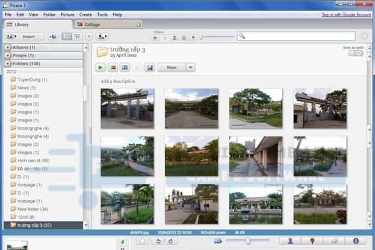This screenshot has width=375, height=250.
Task: Switch to the Collage tab
Action: pos(108,24)
